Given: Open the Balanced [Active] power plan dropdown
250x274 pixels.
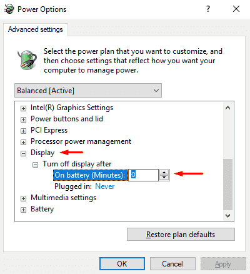Looking at the screenshot, I should coord(88,91).
